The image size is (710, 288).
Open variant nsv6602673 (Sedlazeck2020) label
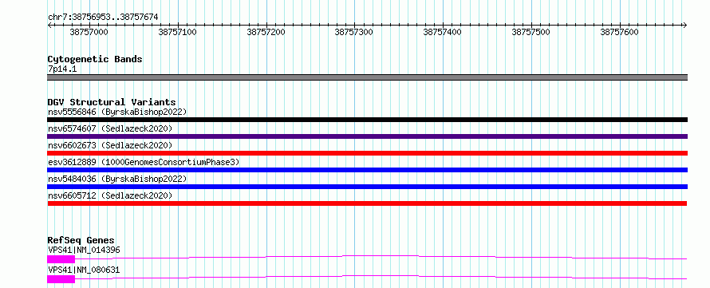click(x=110, y=145)
